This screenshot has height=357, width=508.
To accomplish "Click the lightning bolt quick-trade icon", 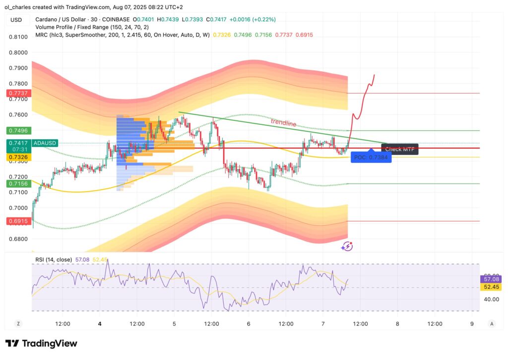I will tap(347, 246).
